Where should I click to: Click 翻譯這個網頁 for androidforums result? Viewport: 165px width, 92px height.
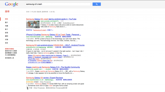pyautogui.click(x=67, y=47)
